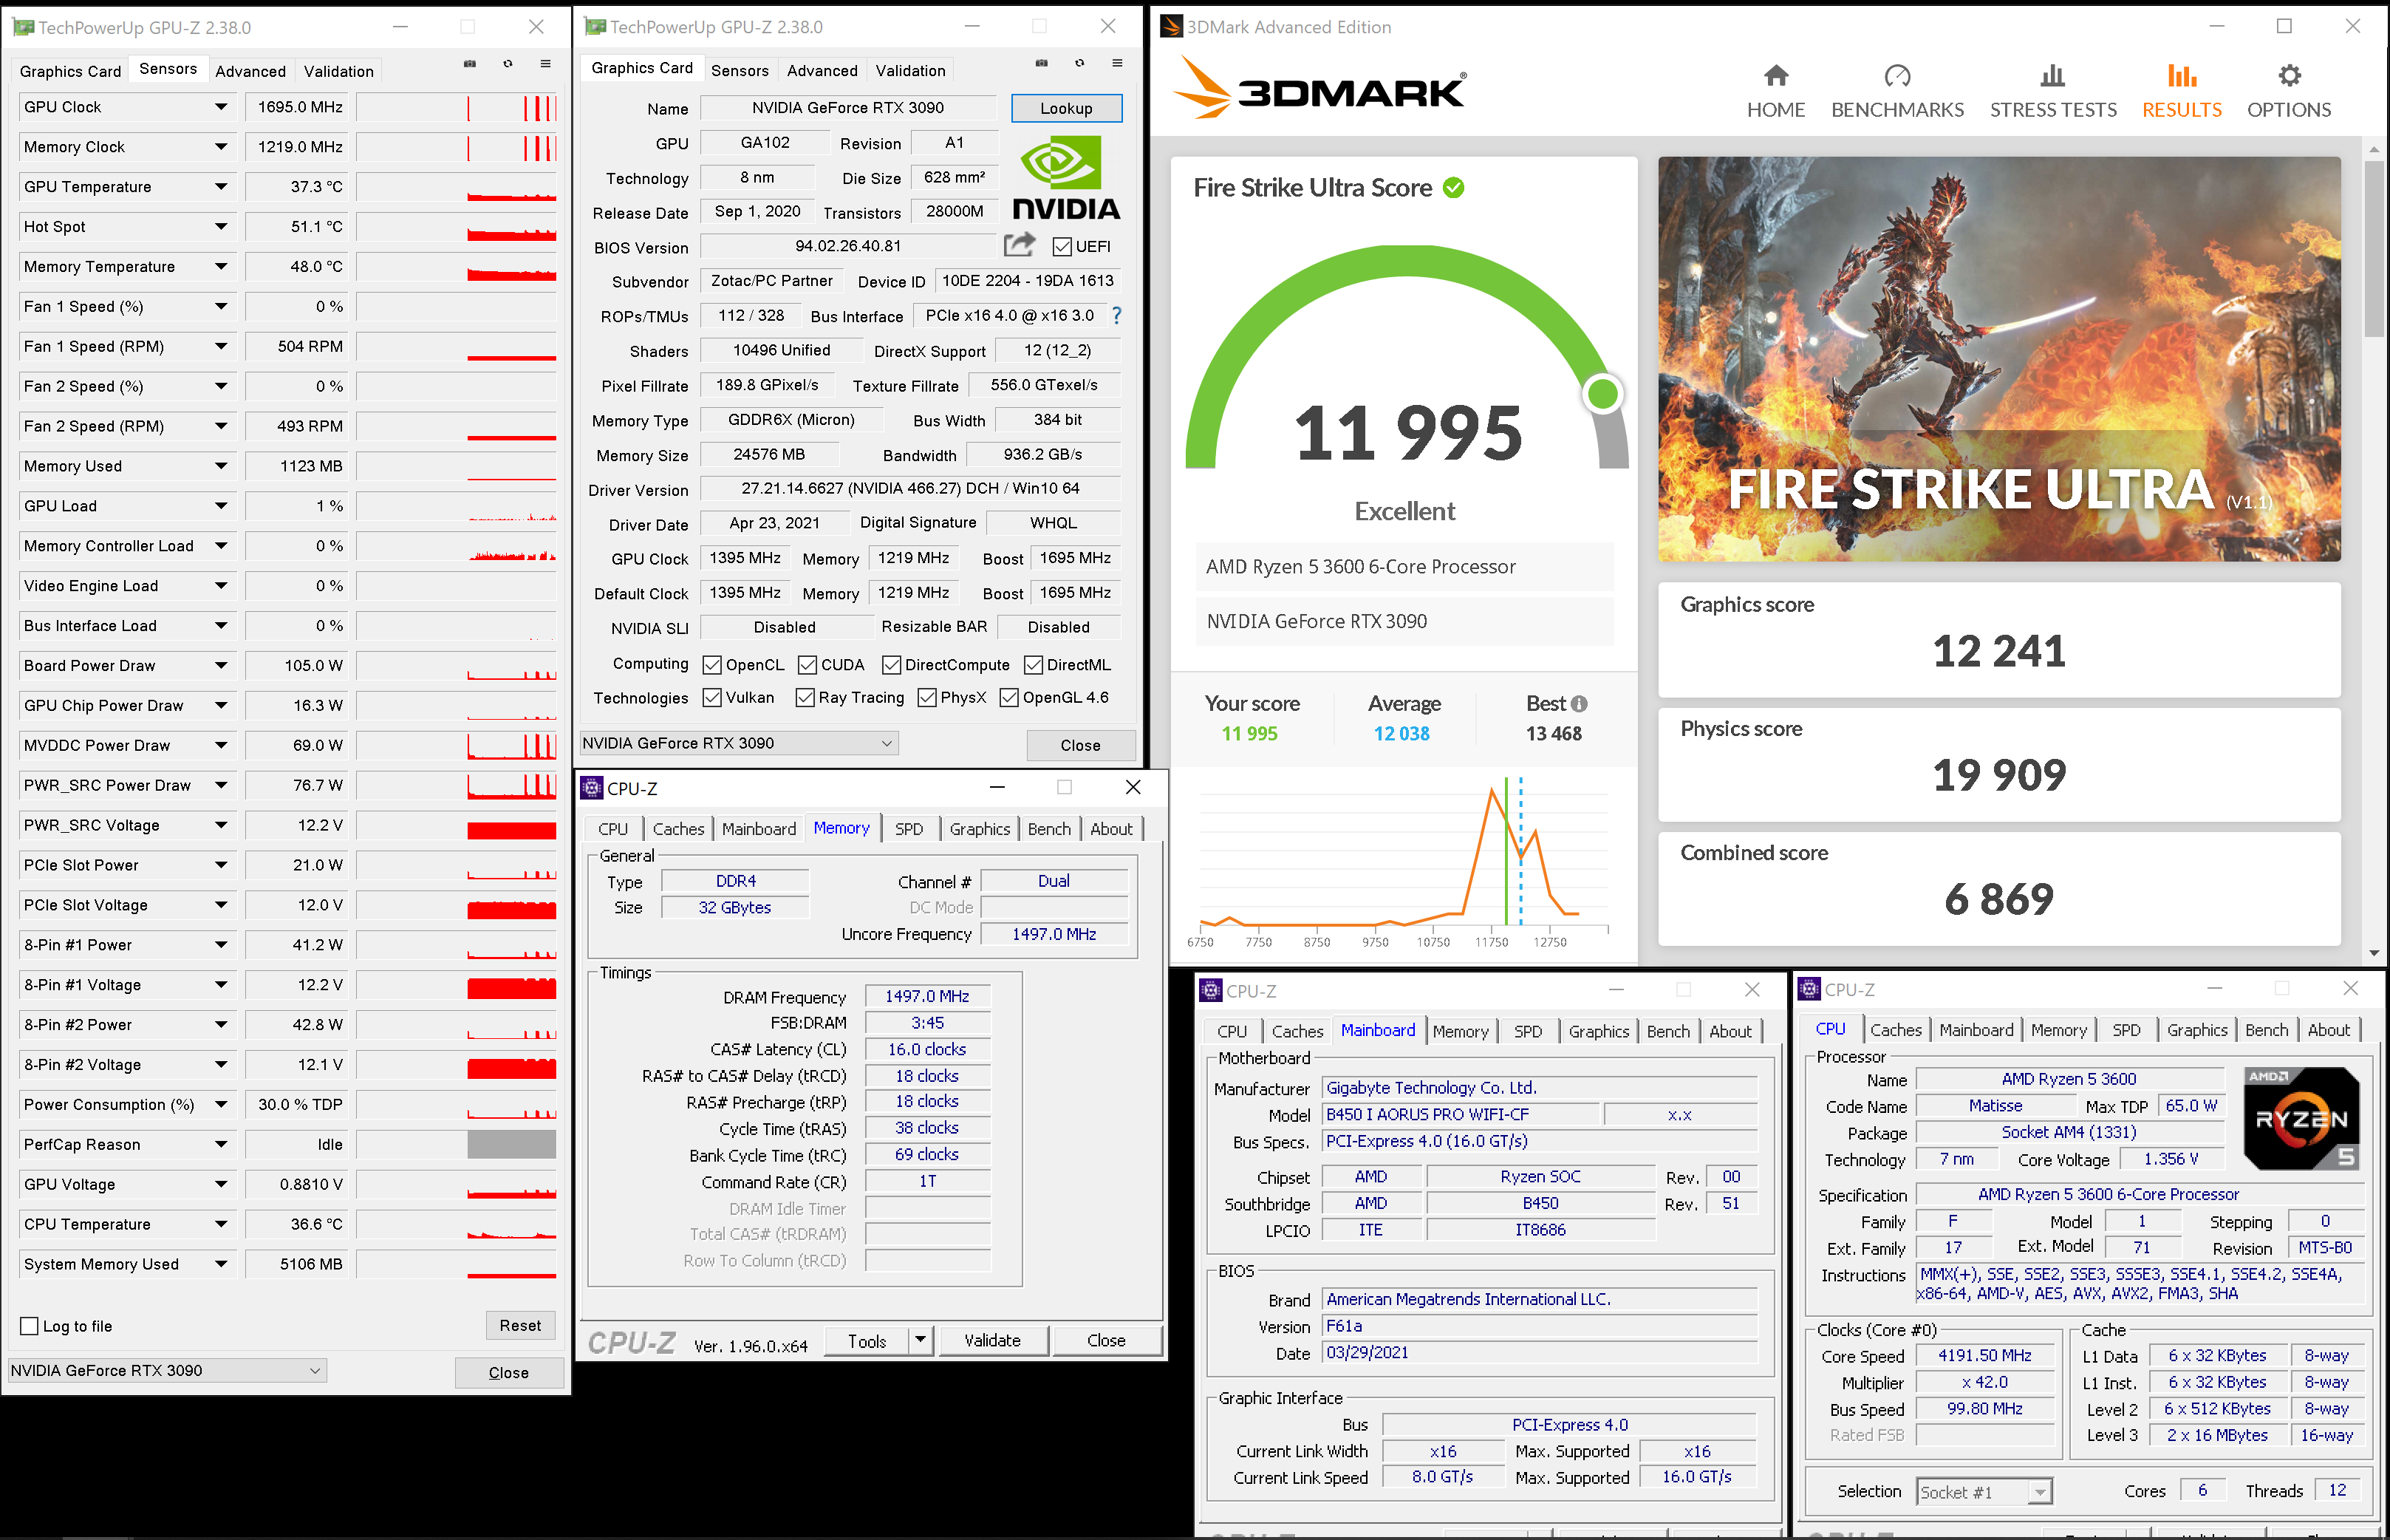Click the green validated checkmark beside the score
2390x1540 pixels.
[1453, 187]
